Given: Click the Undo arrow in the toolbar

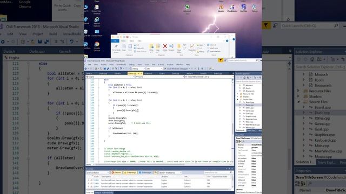Looking at the screenshot, I should [x=121, y=68].
